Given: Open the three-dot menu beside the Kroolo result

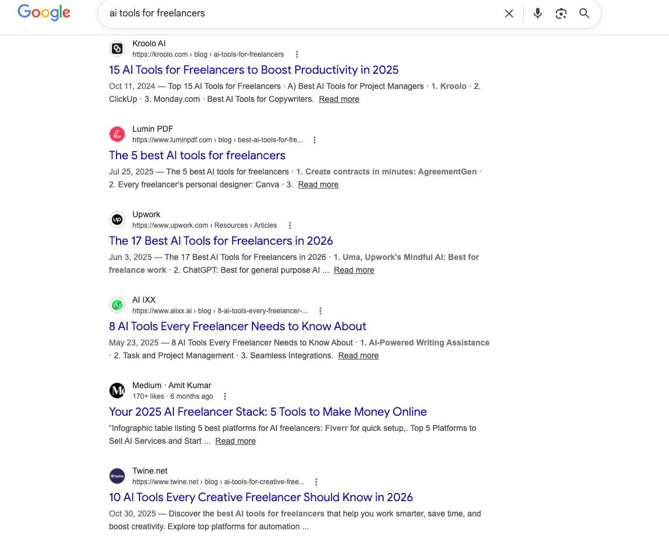Looking at the screenshot, I should [297, 54].
